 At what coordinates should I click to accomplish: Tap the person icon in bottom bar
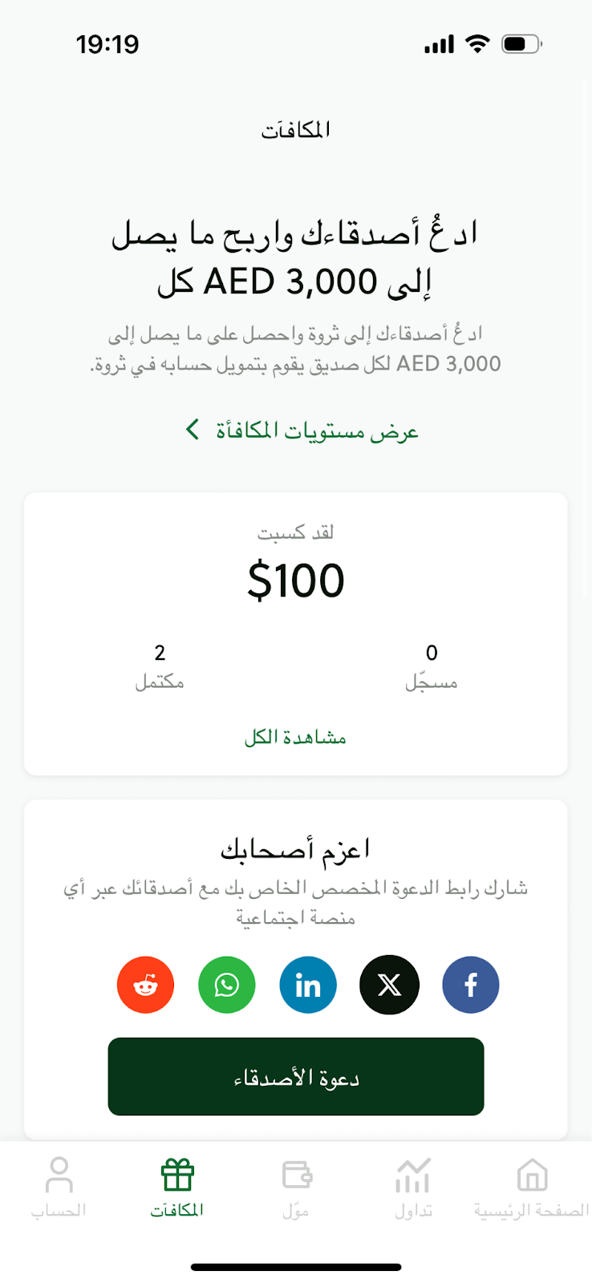click(x=59, y=1176)
